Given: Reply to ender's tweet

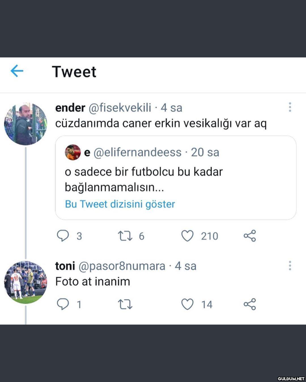Looking at the screenshot, I should point(63,236).
